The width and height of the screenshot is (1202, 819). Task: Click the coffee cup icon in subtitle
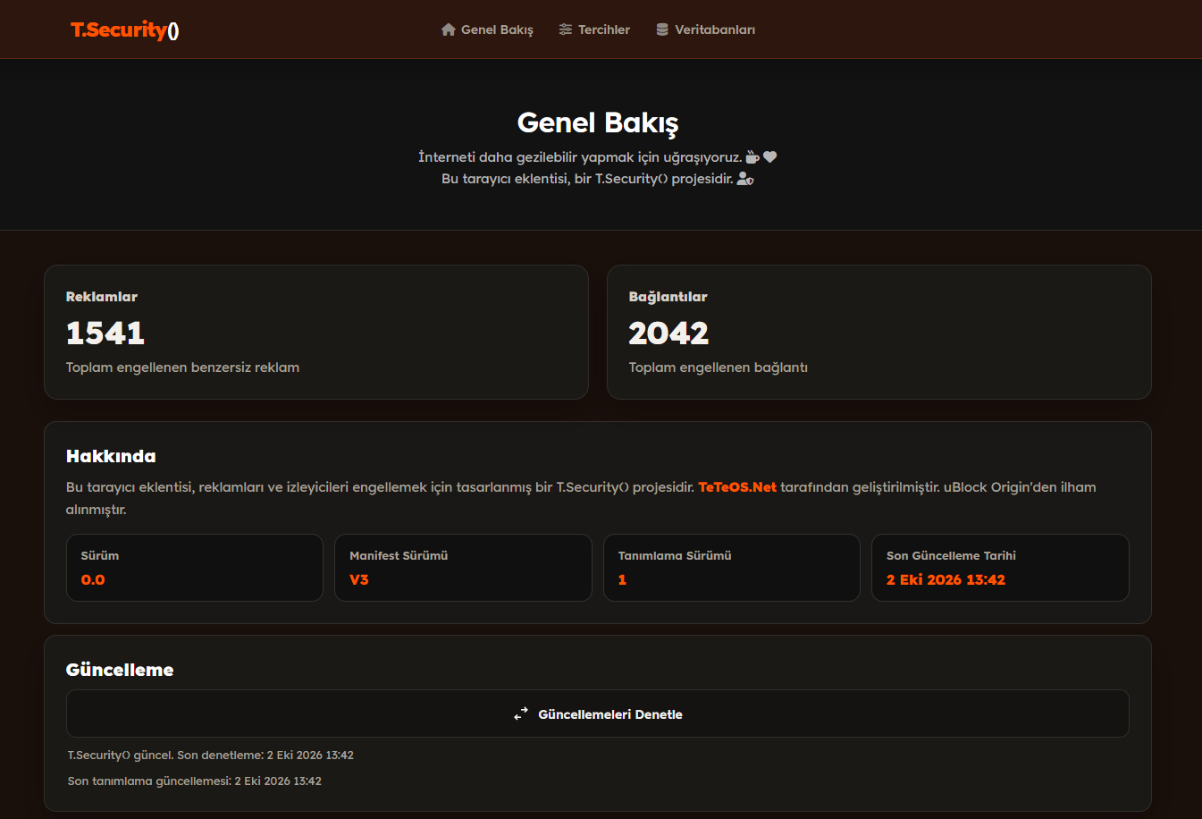(752, 156)
